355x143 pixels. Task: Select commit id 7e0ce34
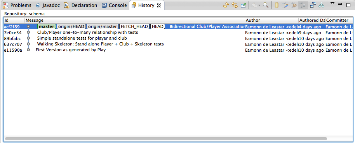[x=13, y=32]
